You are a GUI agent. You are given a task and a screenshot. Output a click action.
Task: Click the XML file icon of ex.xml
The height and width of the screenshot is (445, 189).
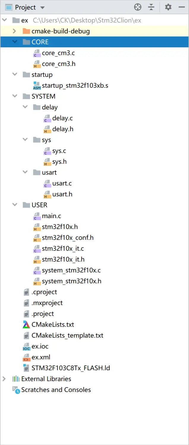click(26, 357)
